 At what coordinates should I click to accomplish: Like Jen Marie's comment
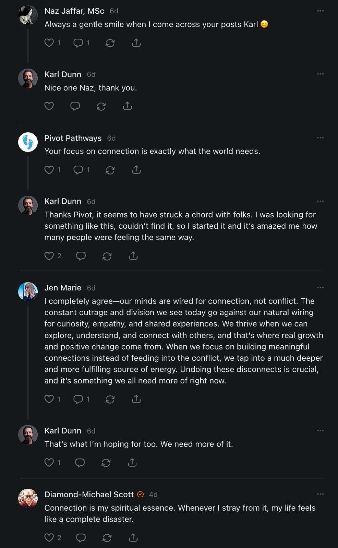click(49, 399)
